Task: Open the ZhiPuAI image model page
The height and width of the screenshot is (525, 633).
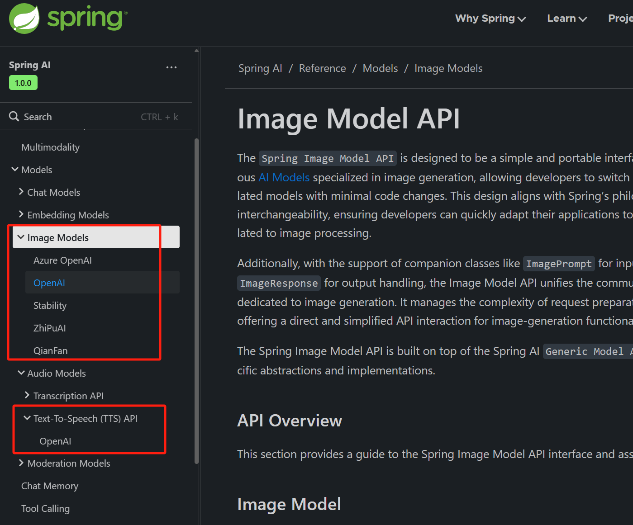Action: pos(50,328)
